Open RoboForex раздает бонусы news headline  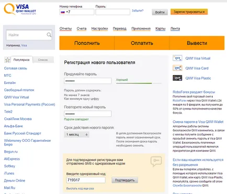click(194, 92)
